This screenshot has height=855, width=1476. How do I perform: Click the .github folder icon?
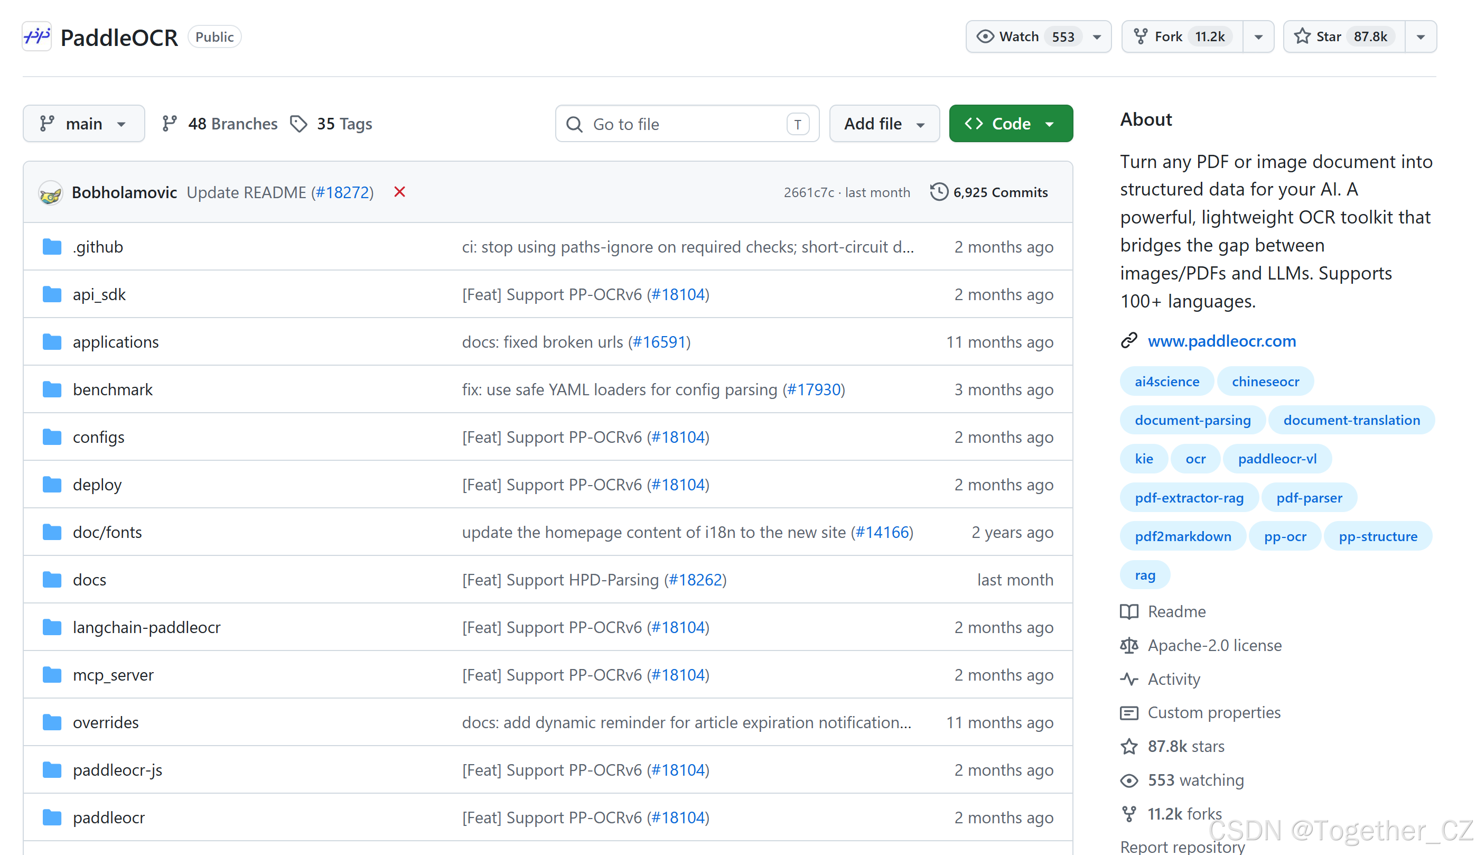pos(52,247)
